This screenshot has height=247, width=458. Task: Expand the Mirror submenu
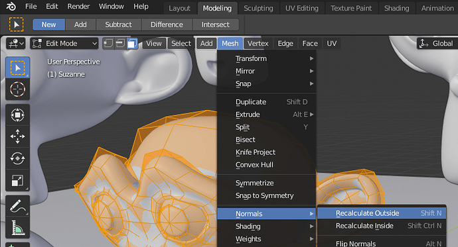(267, 71)
